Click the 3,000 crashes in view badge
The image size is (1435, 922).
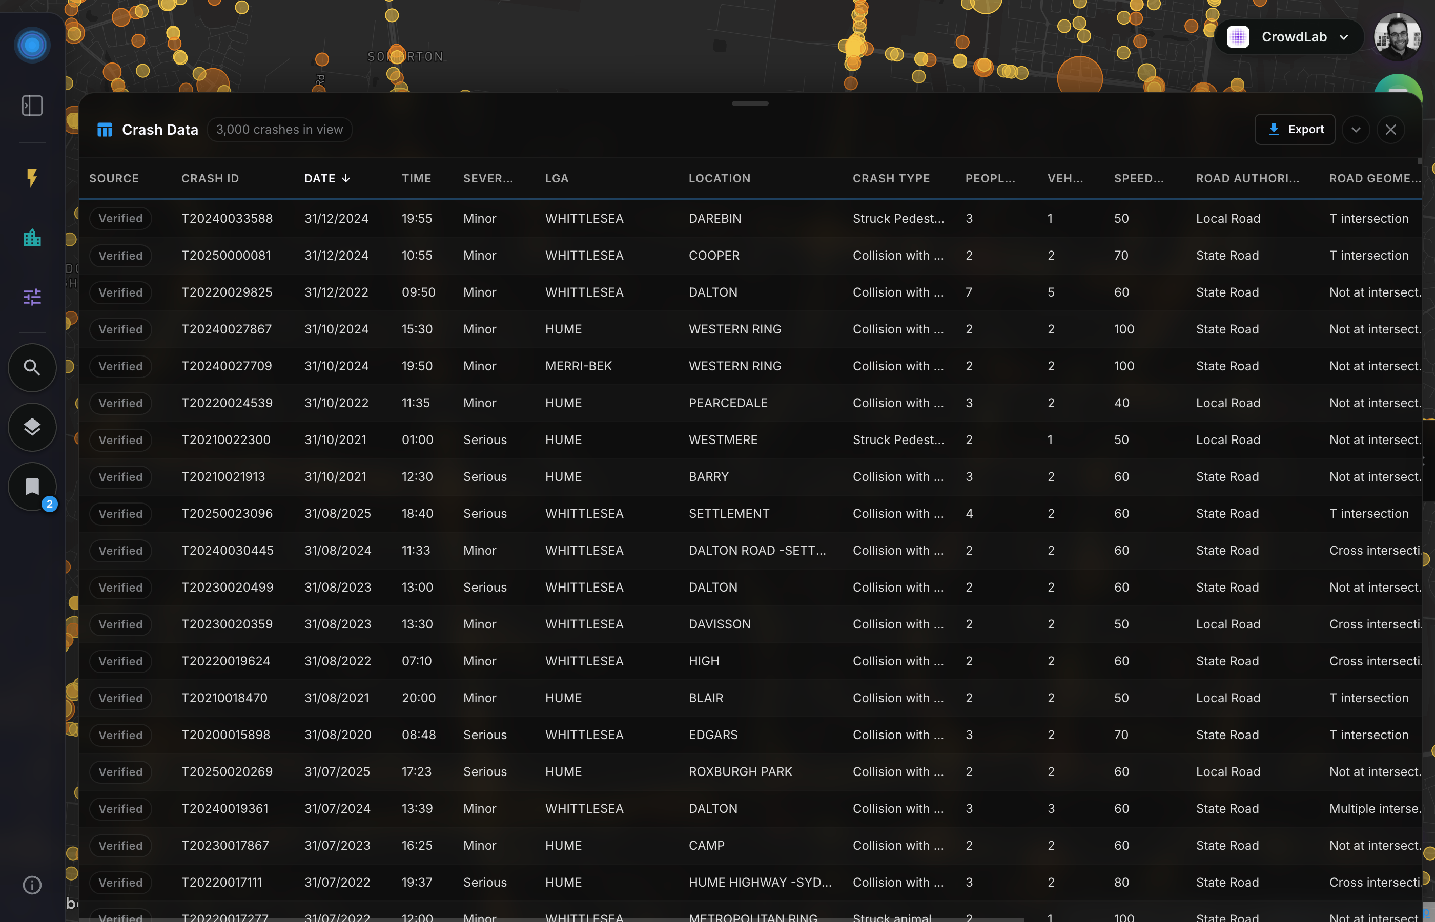[279, 130]
